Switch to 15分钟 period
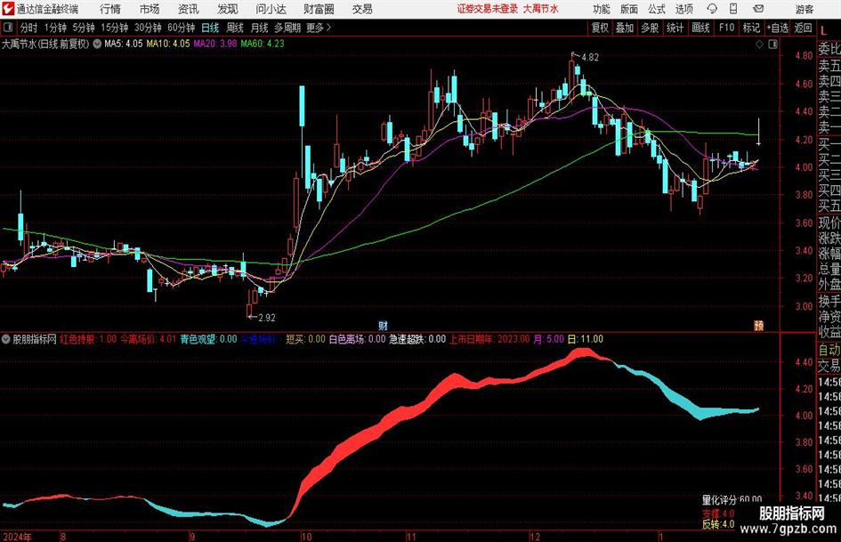 coord(115,28)
